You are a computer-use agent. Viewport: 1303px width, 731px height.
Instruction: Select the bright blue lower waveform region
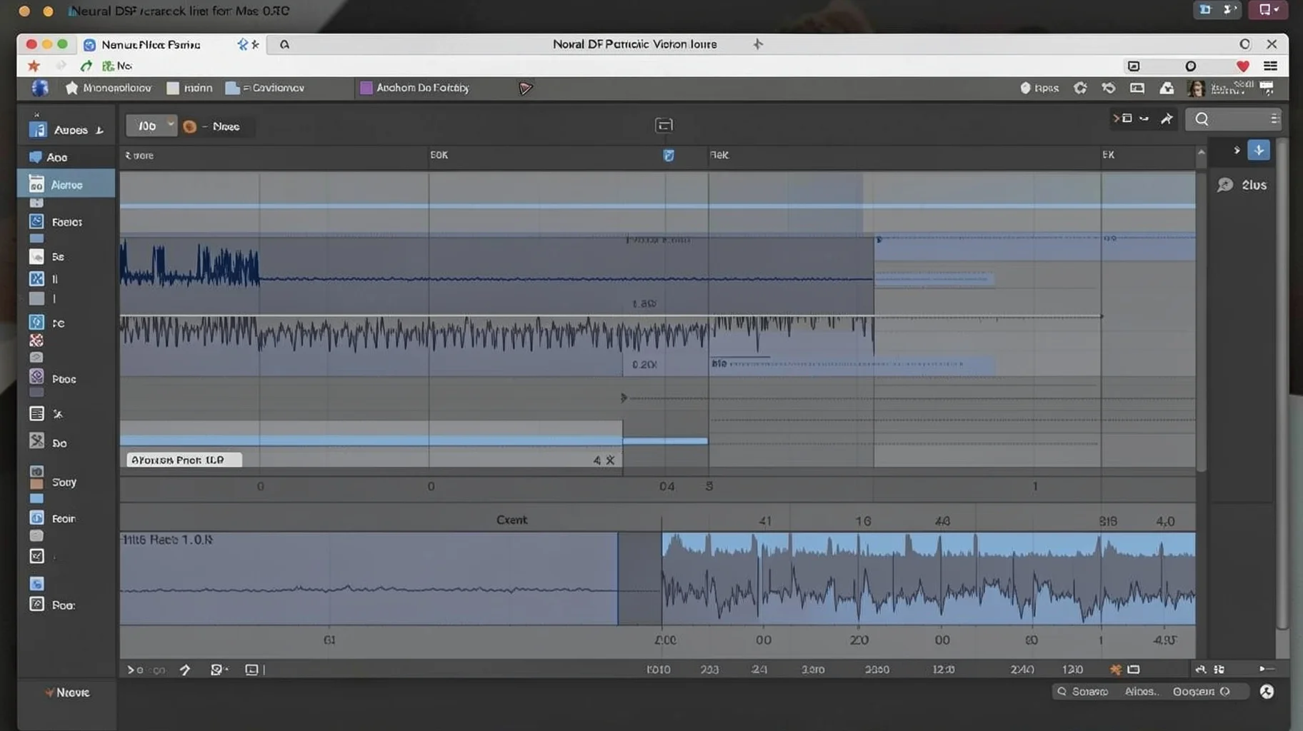pos(928,578)
